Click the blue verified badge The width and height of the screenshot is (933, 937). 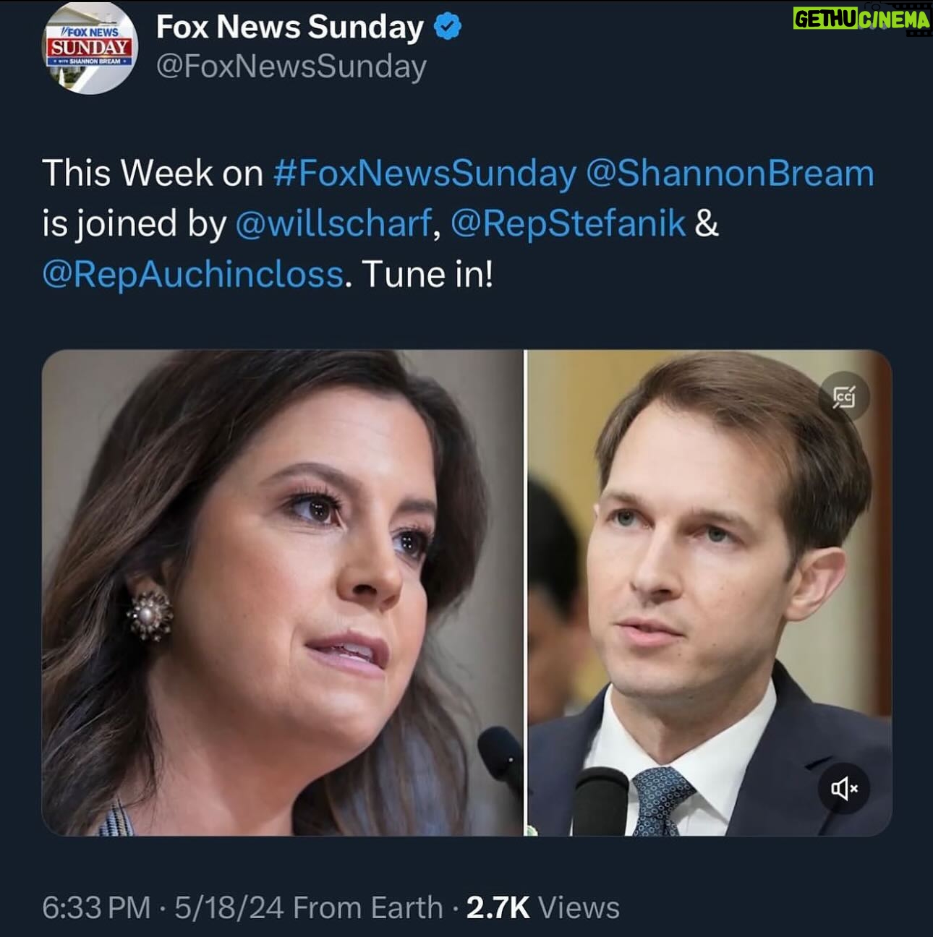(447, 28)
